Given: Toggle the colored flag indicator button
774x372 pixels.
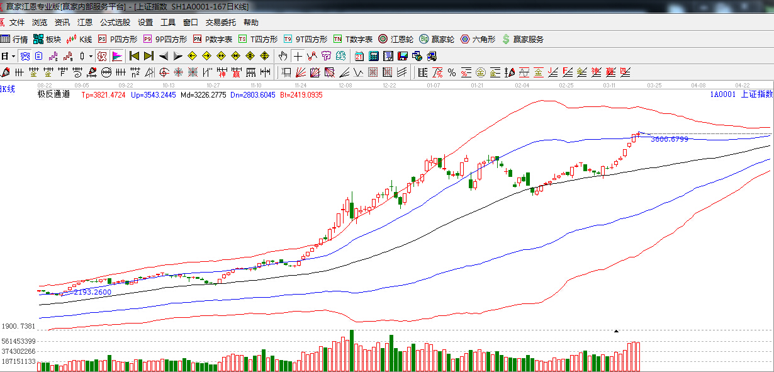Looking at the screenshot, I should [117, 56].
